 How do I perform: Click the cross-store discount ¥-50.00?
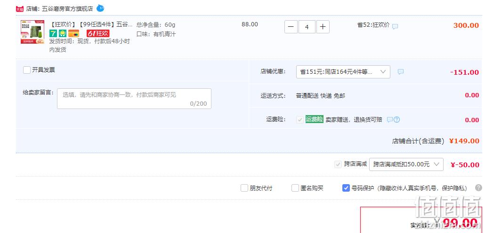[465, 165]
